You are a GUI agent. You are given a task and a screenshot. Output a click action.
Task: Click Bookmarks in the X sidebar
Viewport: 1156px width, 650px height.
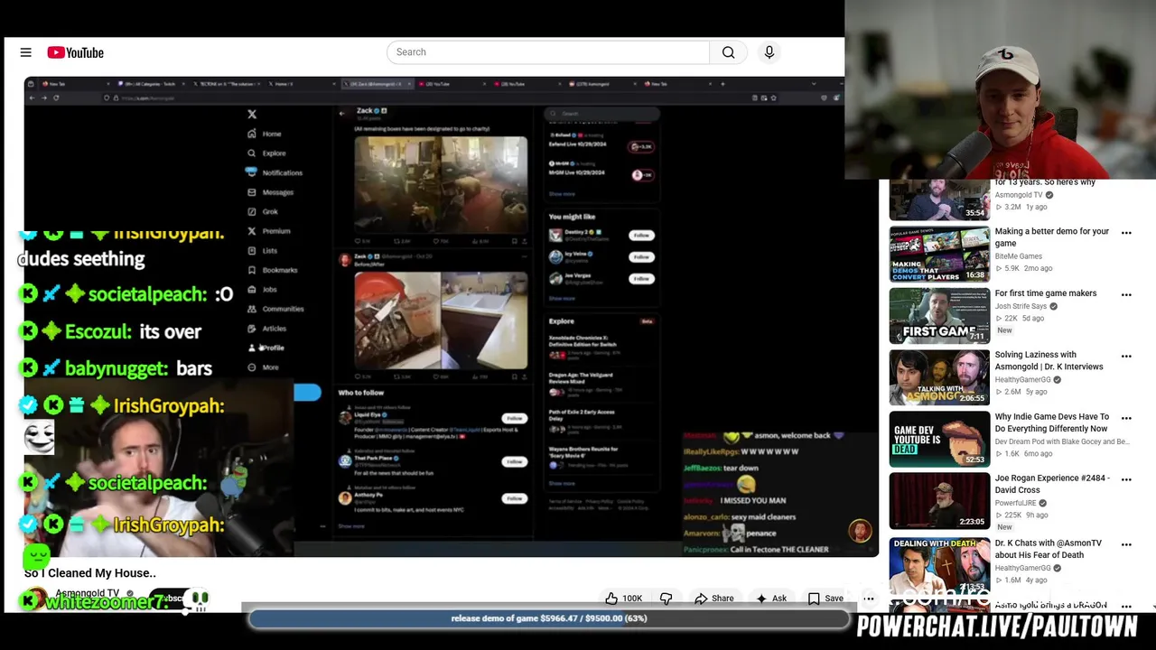pyautogui.click(x=272, y=270)
